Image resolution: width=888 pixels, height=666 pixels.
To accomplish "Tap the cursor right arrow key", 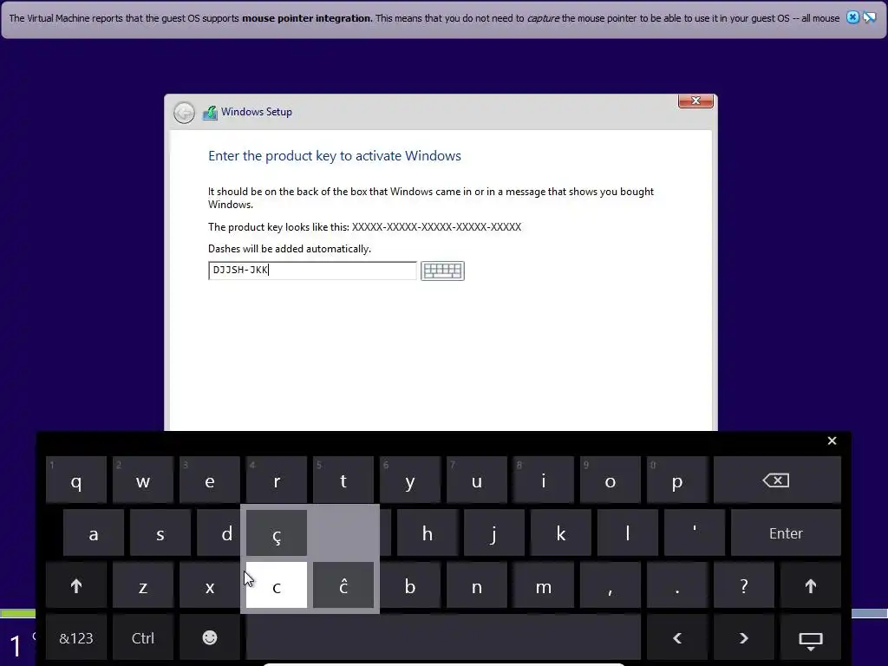I will [743, 637].
